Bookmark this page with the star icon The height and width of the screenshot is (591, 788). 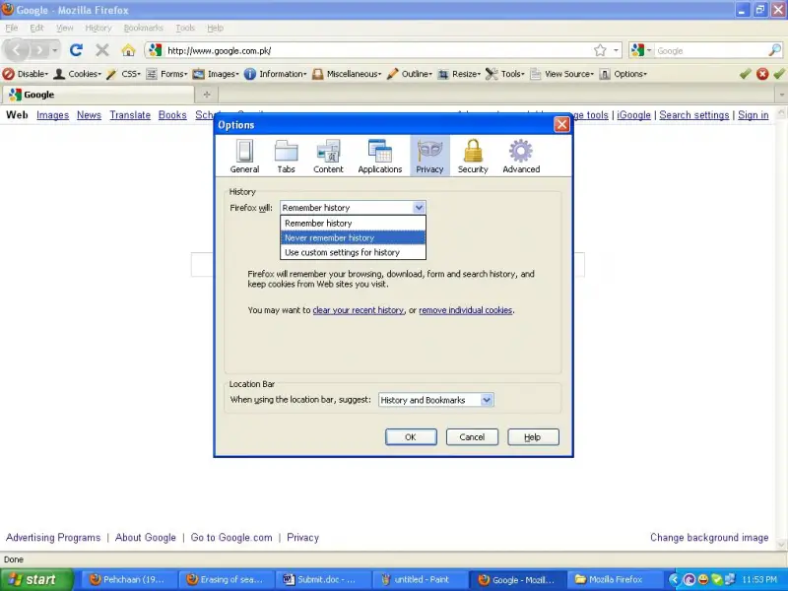click(600, 50)
